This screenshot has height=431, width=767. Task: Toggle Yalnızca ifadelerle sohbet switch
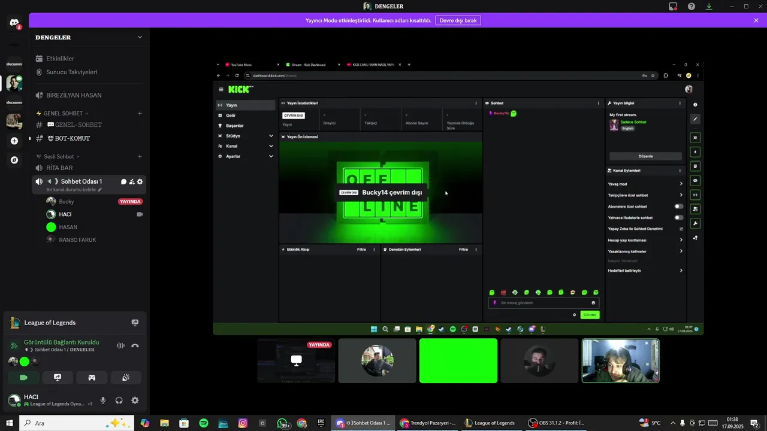click(679, 218)
